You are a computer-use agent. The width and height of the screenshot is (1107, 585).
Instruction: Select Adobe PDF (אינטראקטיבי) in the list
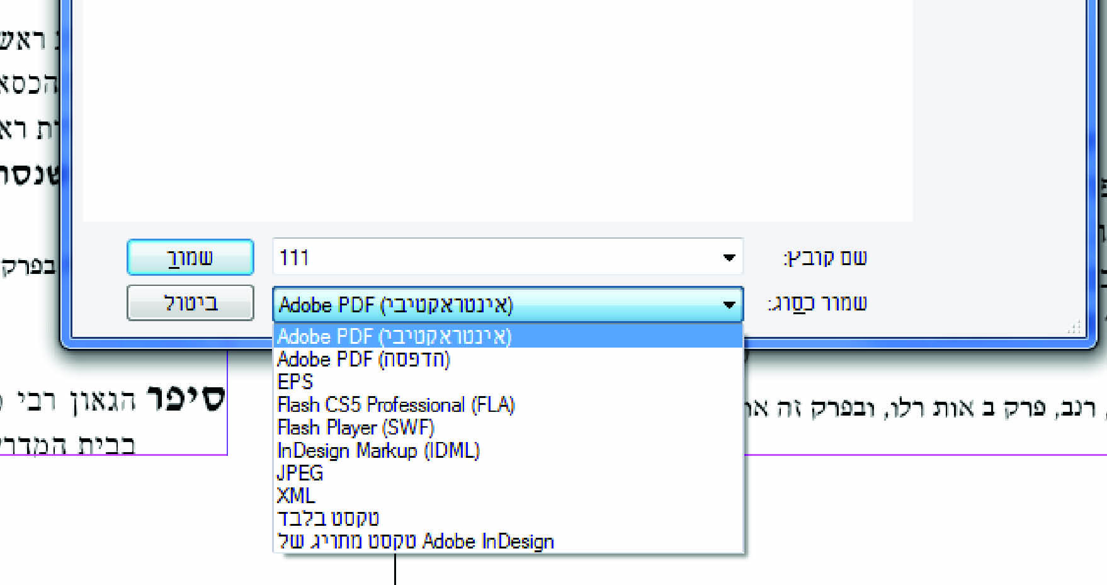tap(394, 336)
